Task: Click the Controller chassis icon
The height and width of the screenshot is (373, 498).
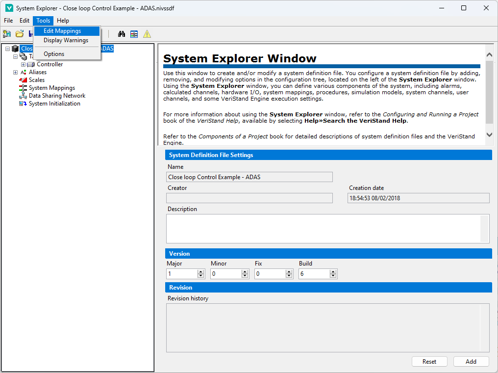Action: 31,65
